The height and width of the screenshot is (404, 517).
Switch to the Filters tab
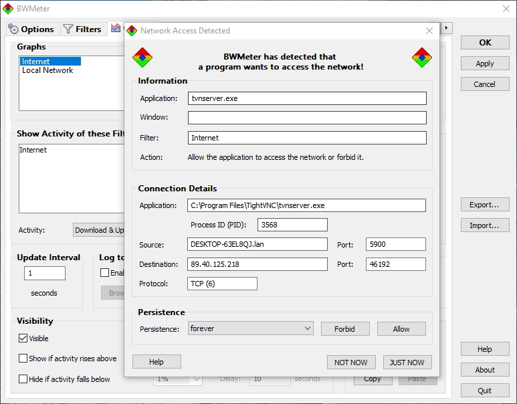tap(82, 29)
